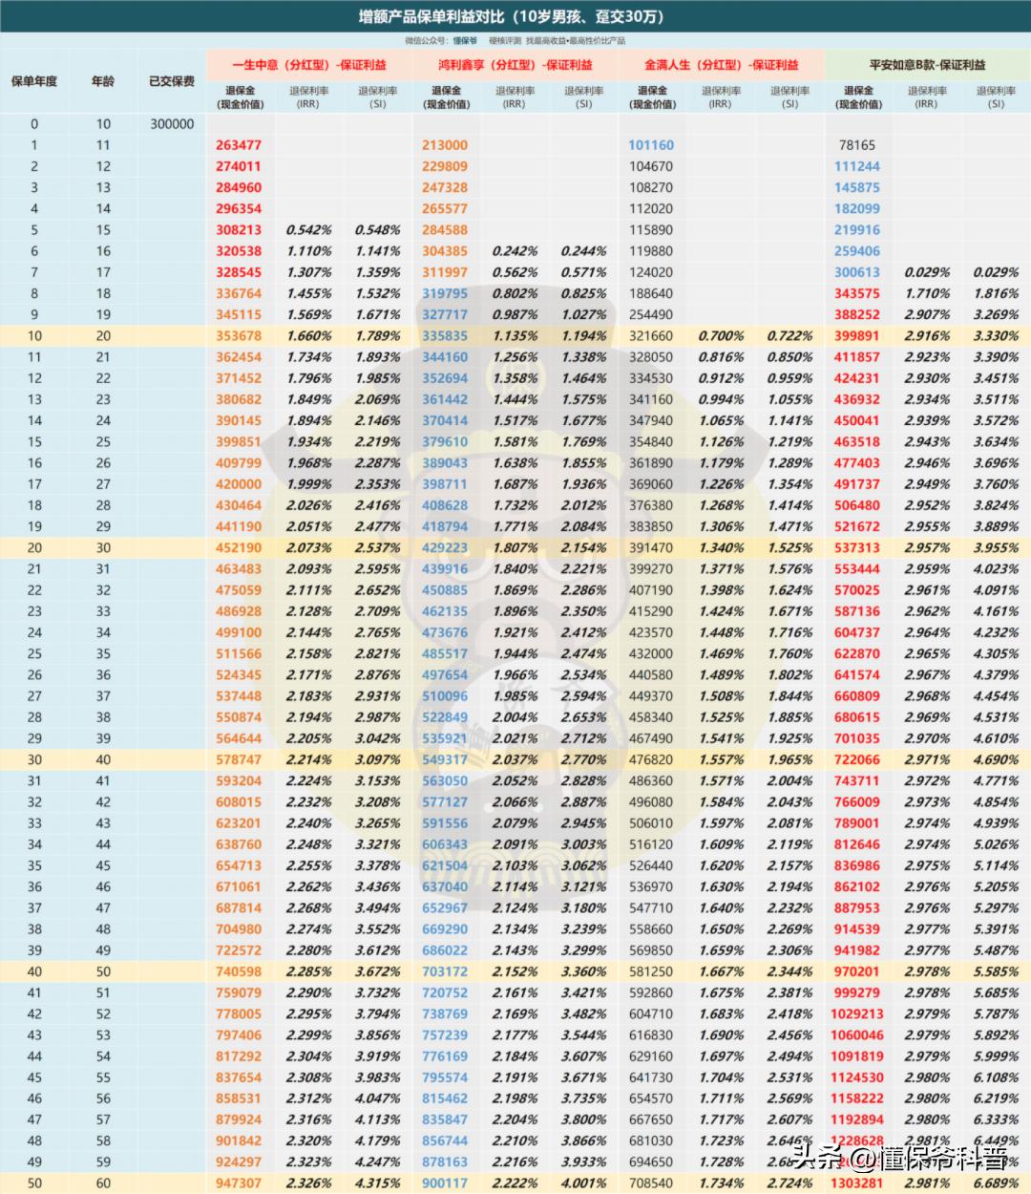
Task: Click the year-10 value 353678
Action: 239,336
